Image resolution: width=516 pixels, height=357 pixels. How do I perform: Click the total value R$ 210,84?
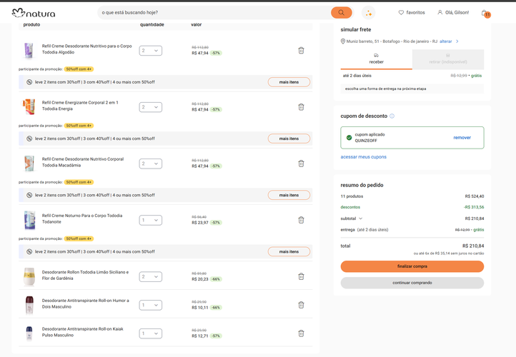(473, 246)
